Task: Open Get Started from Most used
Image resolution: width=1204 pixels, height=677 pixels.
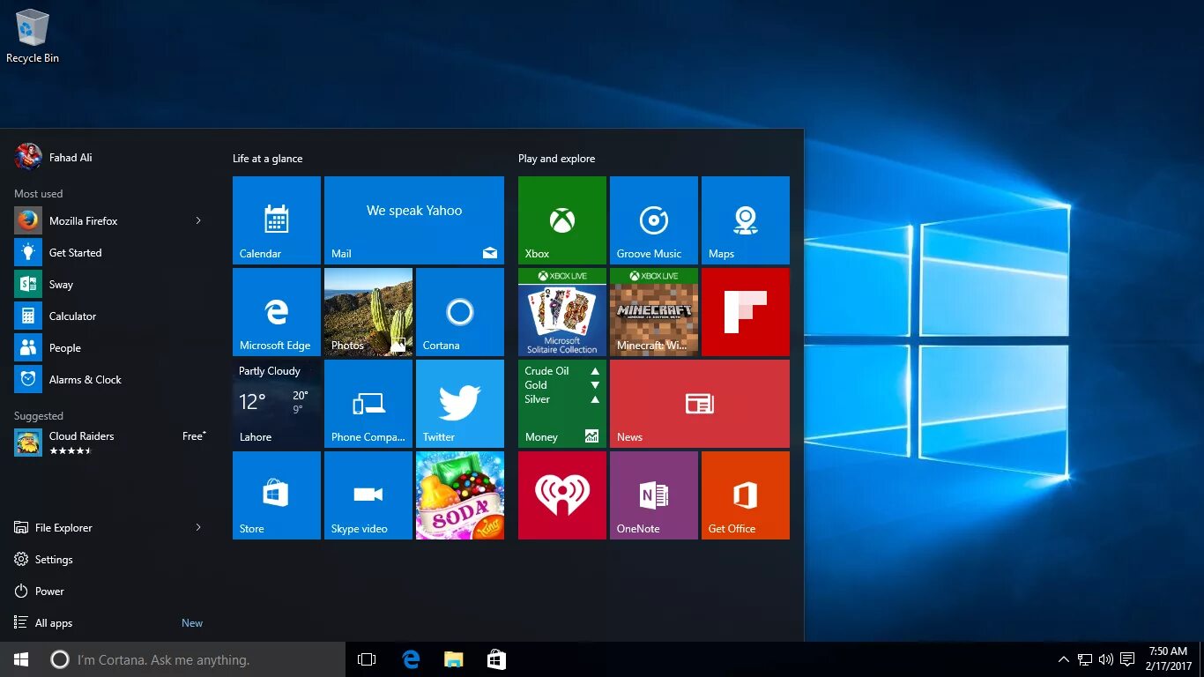Action: (109, 252)
